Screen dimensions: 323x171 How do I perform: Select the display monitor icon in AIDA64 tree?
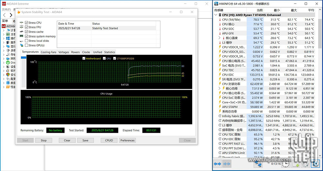tap(8, 46)
